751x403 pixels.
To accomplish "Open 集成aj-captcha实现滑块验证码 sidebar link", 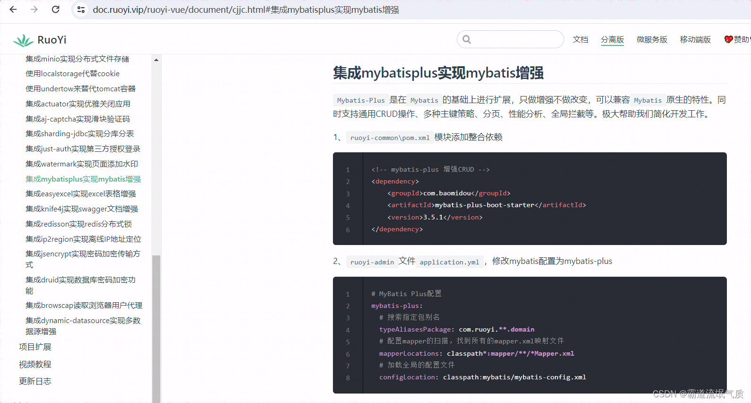I will coord(78,119).
